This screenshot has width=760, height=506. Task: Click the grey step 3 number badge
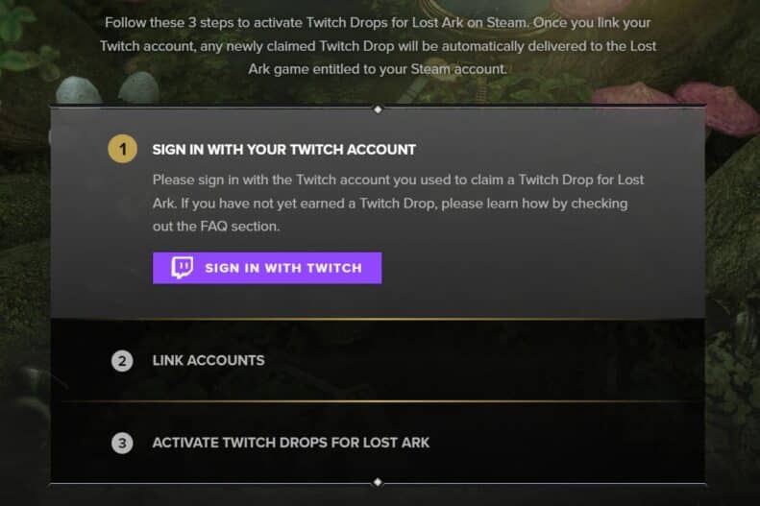[x=122, y=443]
